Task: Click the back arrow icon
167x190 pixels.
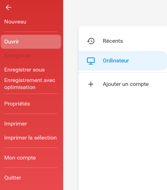Action: point(8,7)
